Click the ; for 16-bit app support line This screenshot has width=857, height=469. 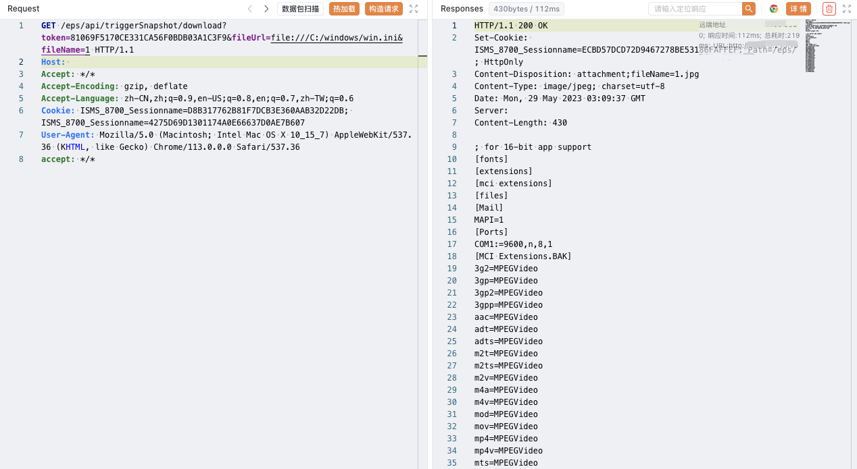[x=533, y=147]
